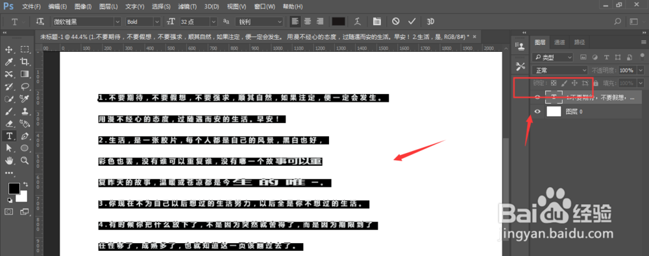
Task: Hide layer 图层 0 with eye icon
Action: [x=537, y=111]
